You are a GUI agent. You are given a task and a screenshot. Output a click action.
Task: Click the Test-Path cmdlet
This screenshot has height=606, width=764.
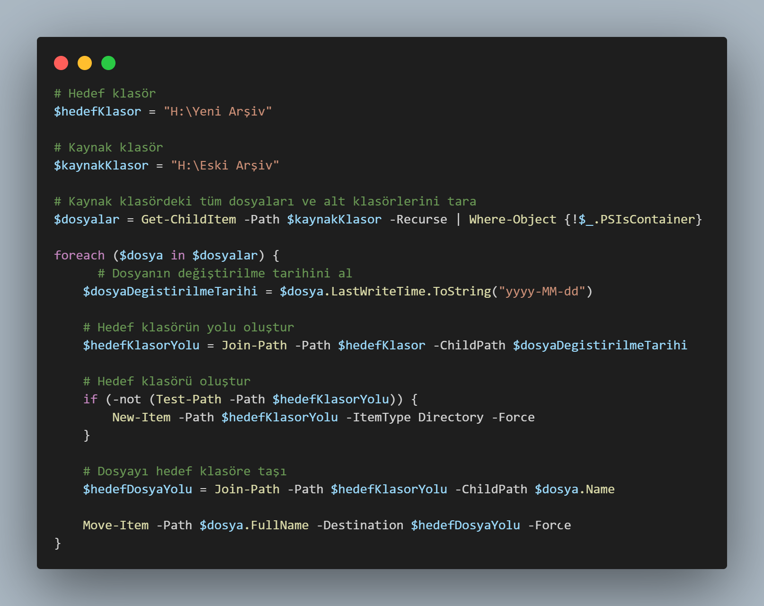tap(188, 399)
